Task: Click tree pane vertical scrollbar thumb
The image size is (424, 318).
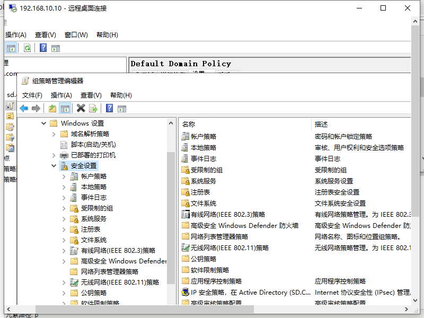Action: (x=171, y=218)
